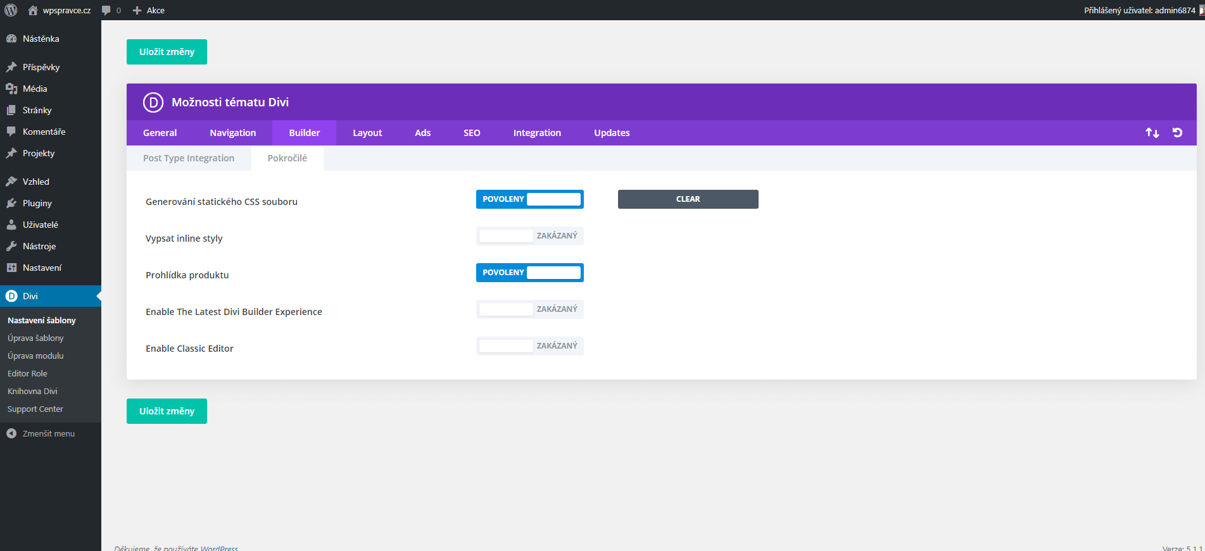Click the Nastavení settings icon

(x=11, y=268)
